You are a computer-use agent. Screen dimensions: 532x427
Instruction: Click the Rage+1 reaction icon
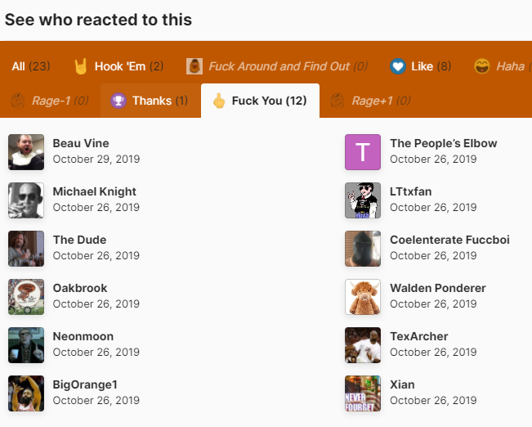coord(337,101)
